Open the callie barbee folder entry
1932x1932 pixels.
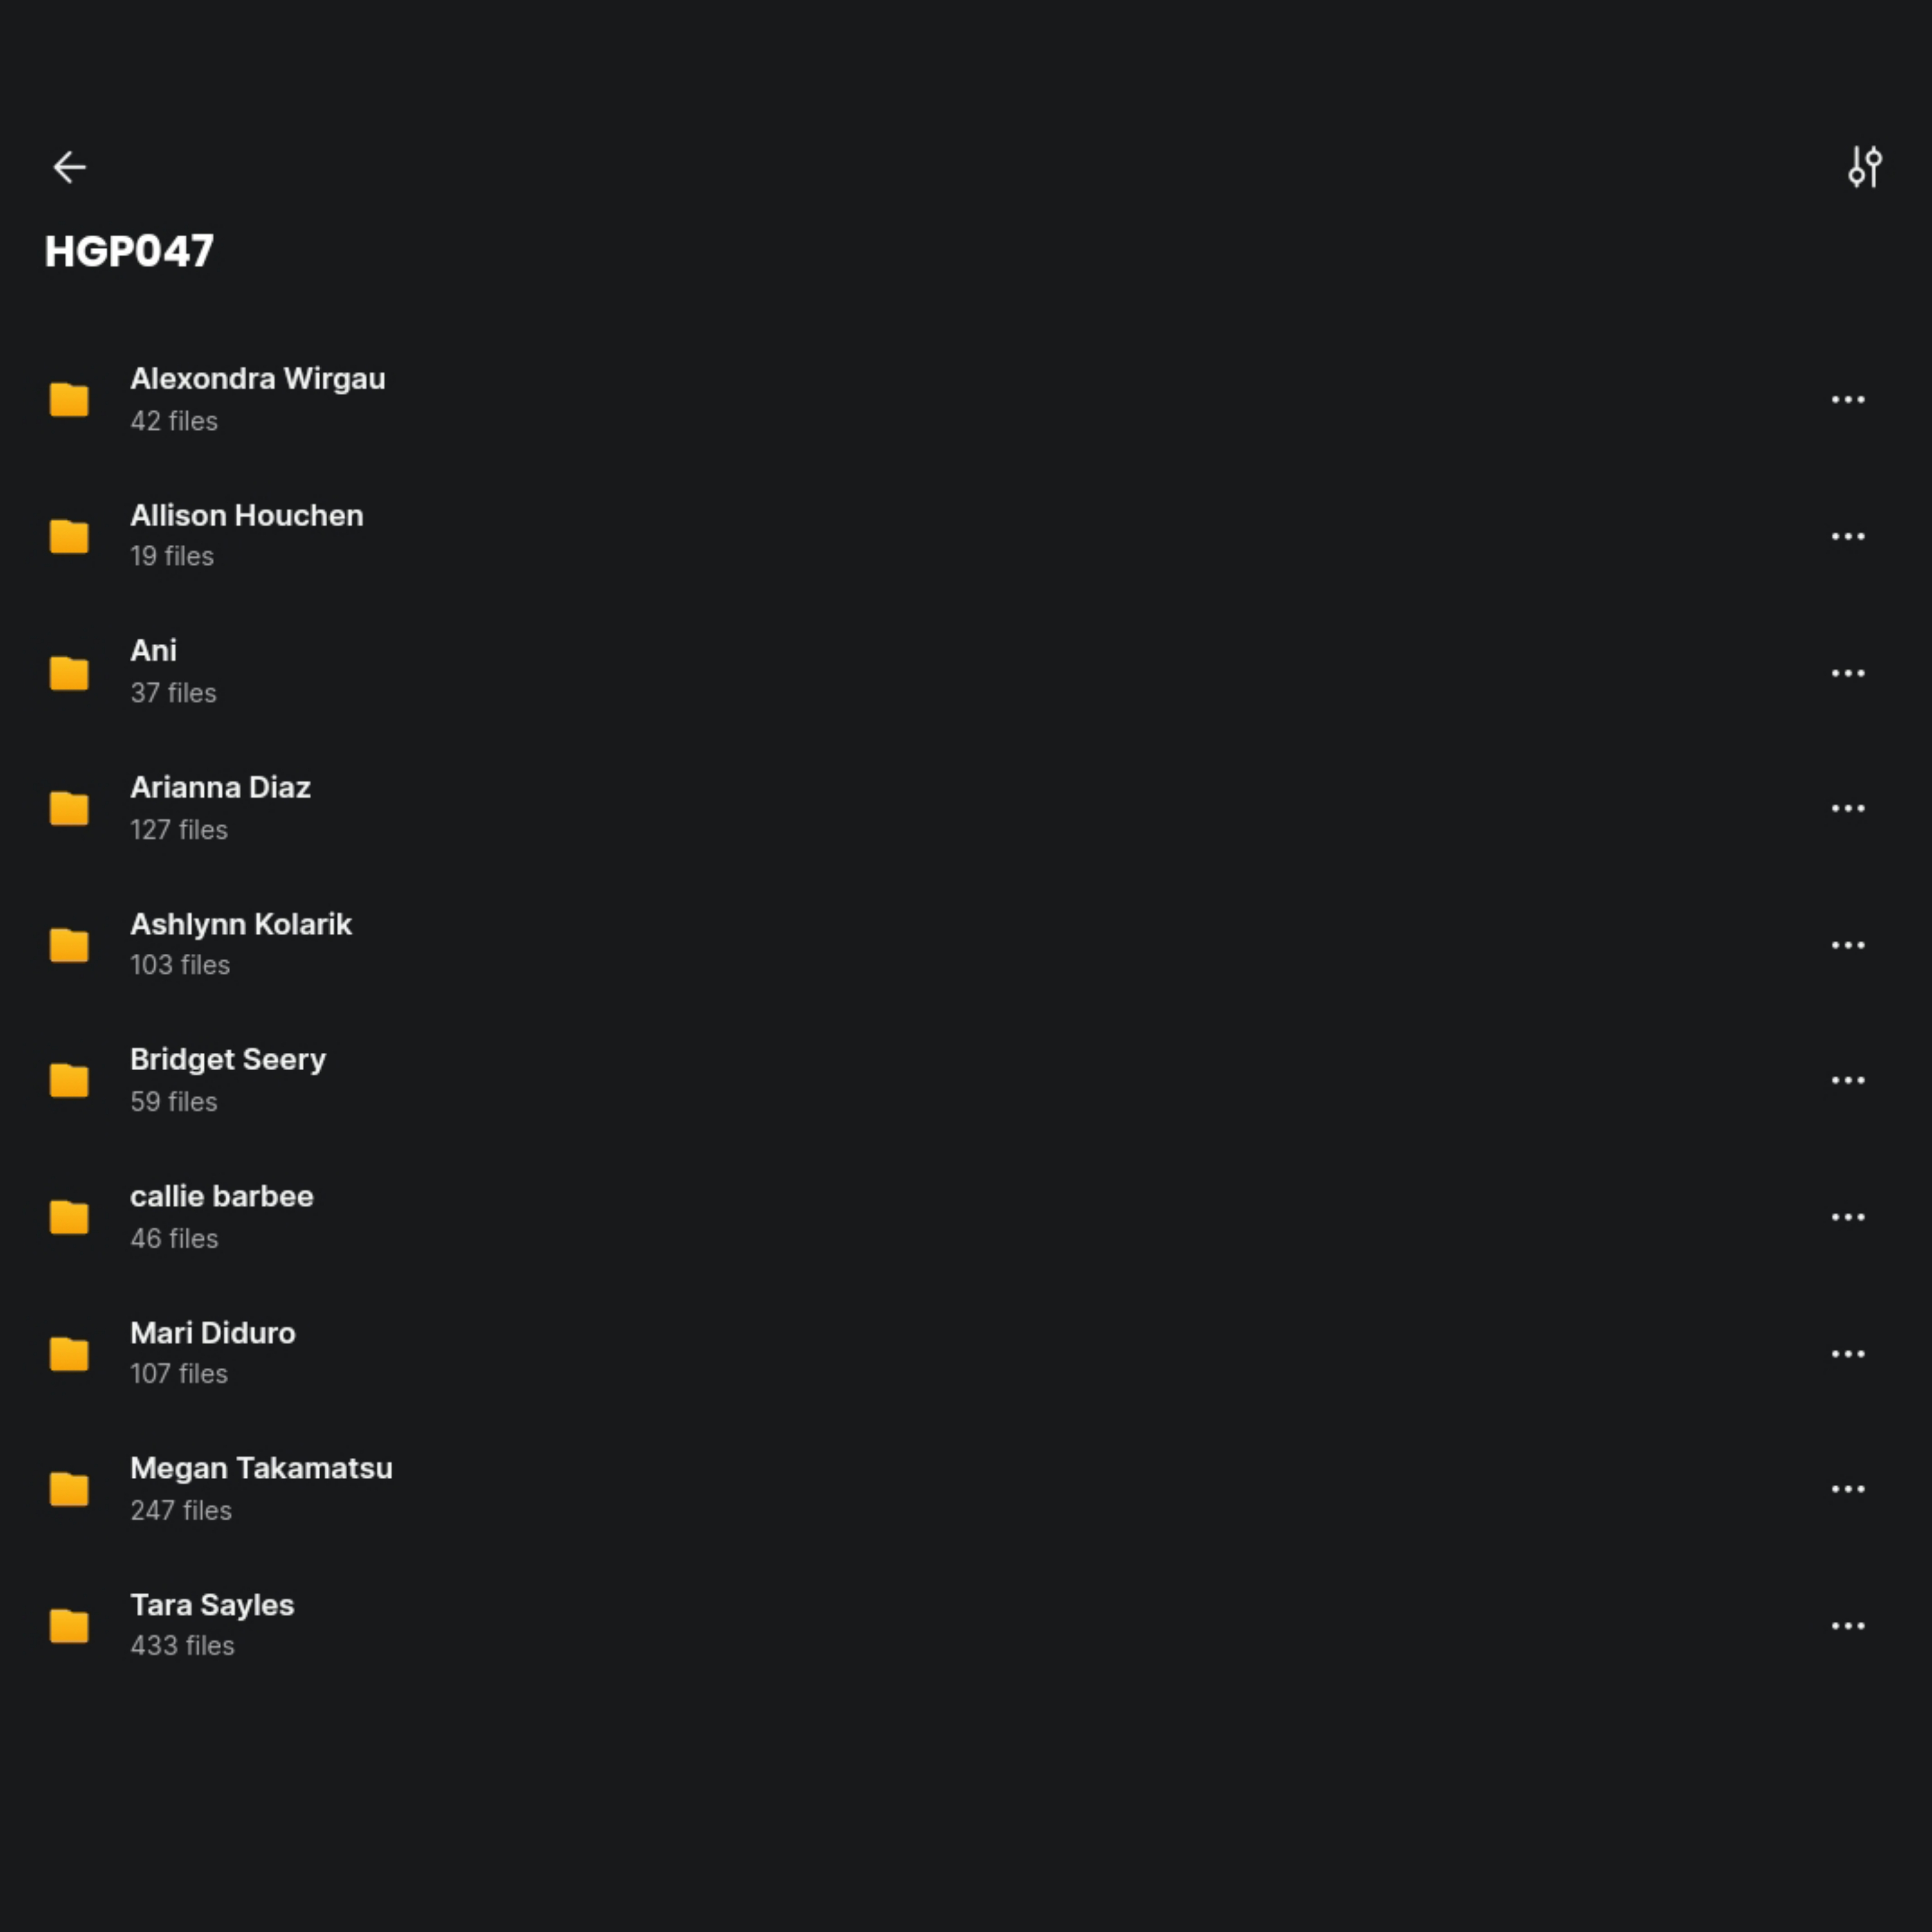coord(221,1197)
